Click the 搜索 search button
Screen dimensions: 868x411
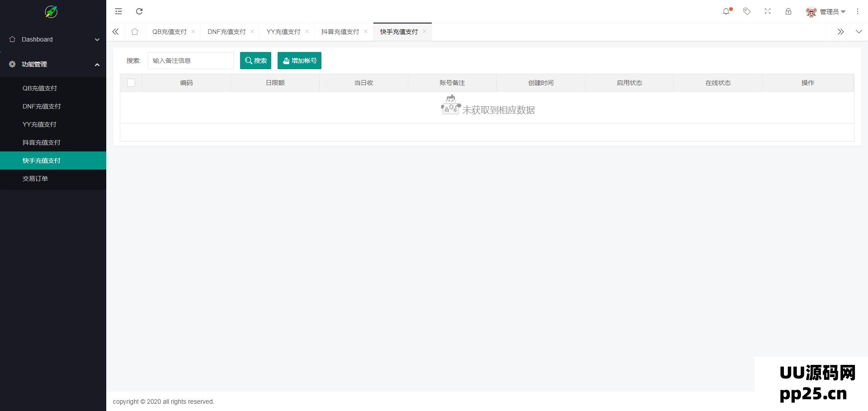click(x=255, y=60)
